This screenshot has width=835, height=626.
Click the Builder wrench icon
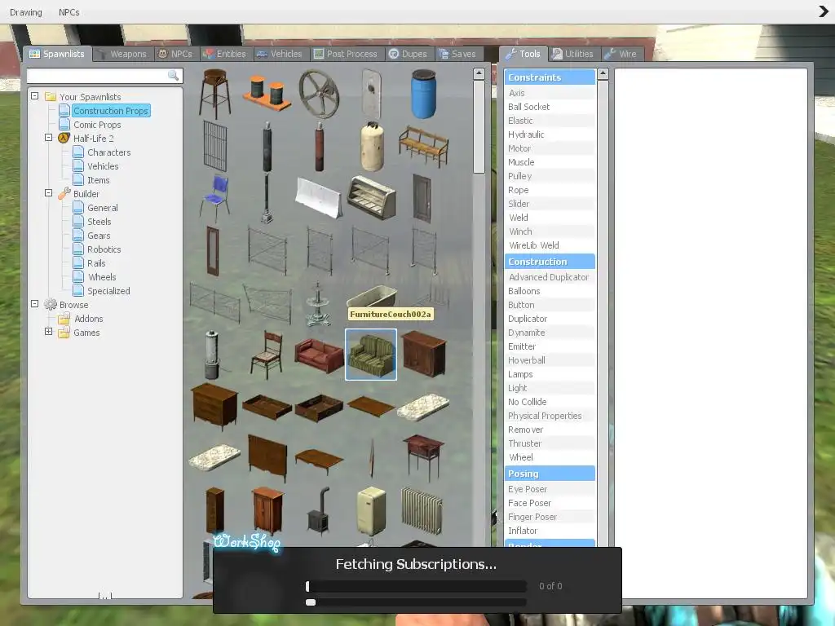[64, 193]
